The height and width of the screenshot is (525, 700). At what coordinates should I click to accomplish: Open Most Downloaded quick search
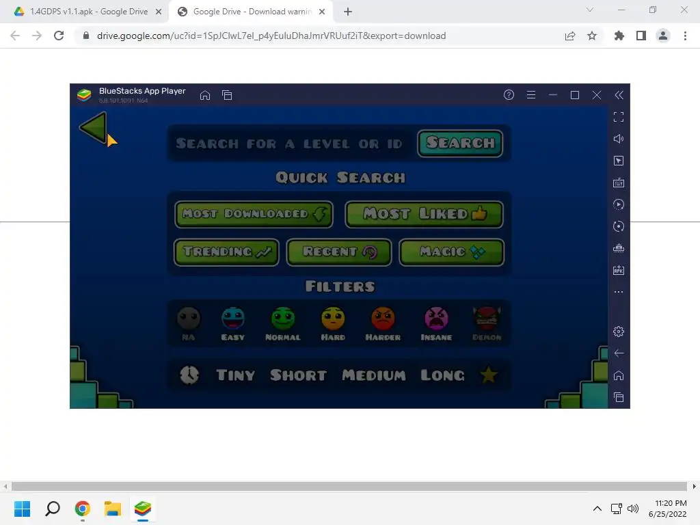pyautogui.click(x=254, y=214)
